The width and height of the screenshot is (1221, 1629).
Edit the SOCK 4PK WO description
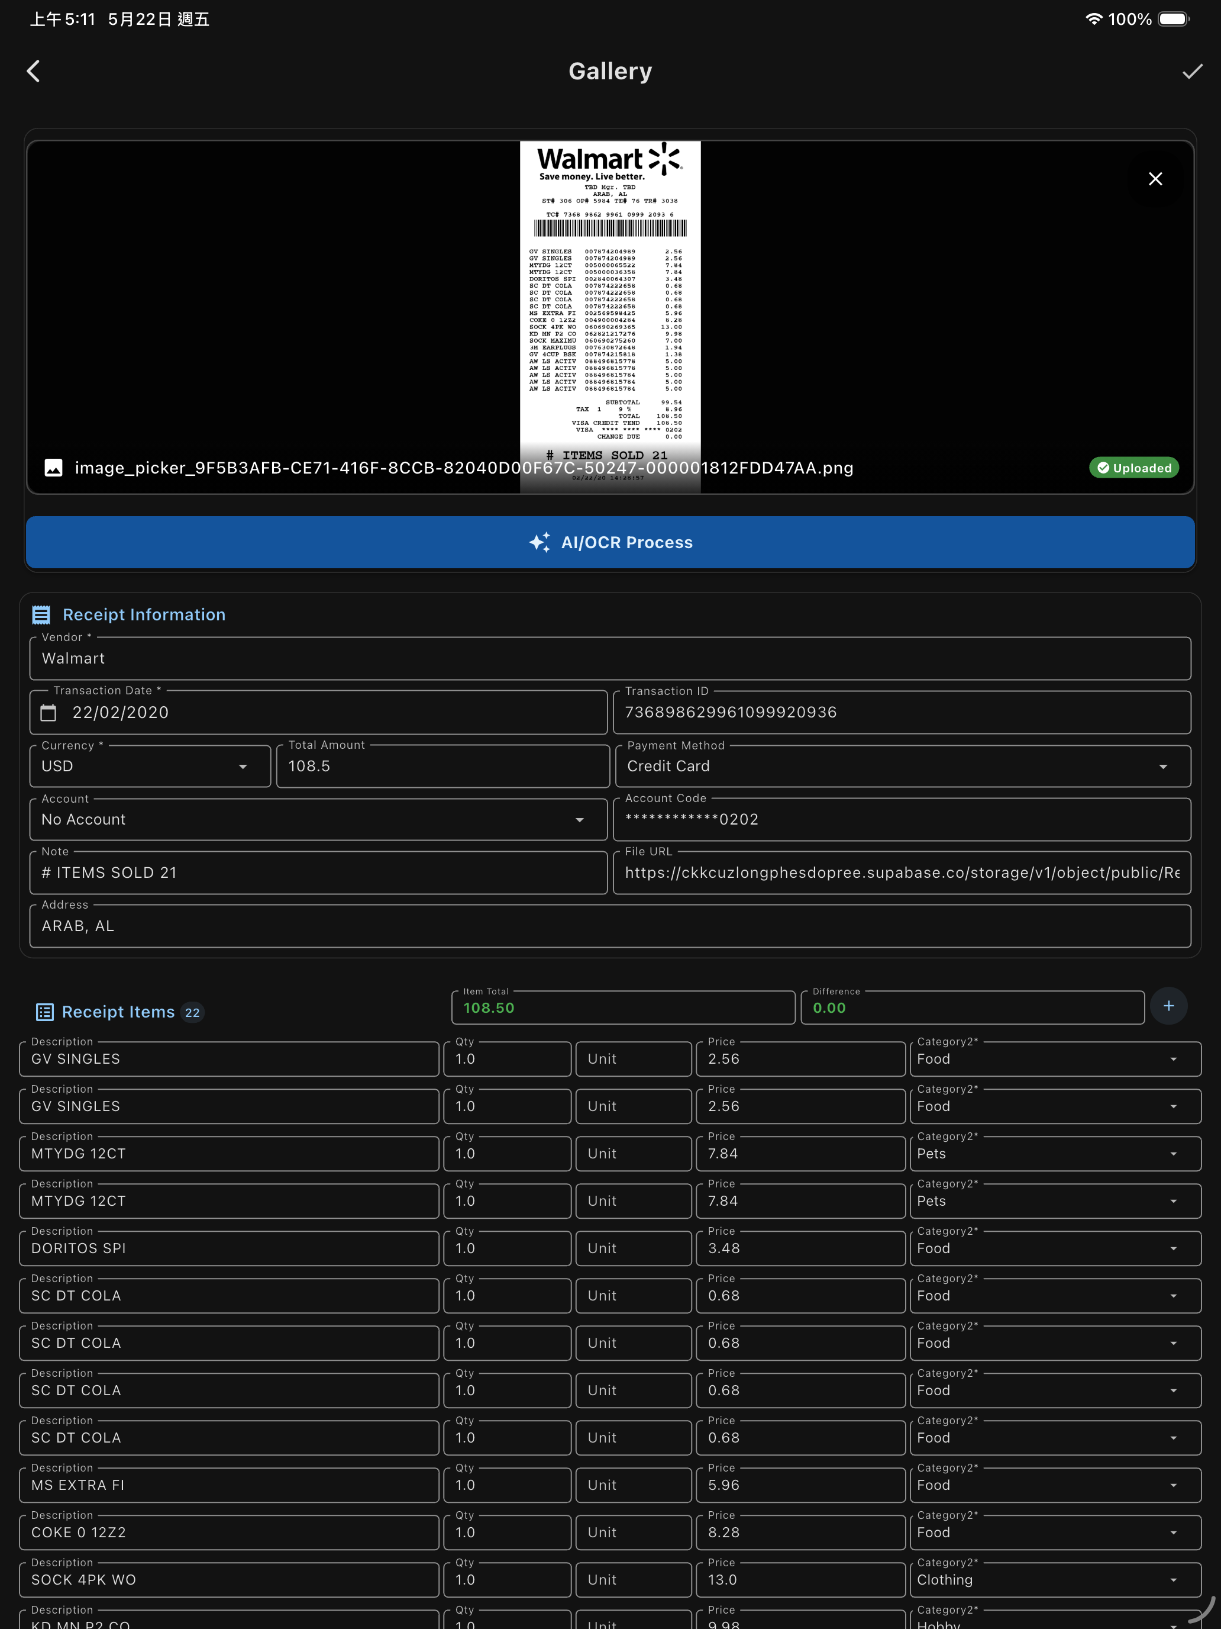point(229,1580)
